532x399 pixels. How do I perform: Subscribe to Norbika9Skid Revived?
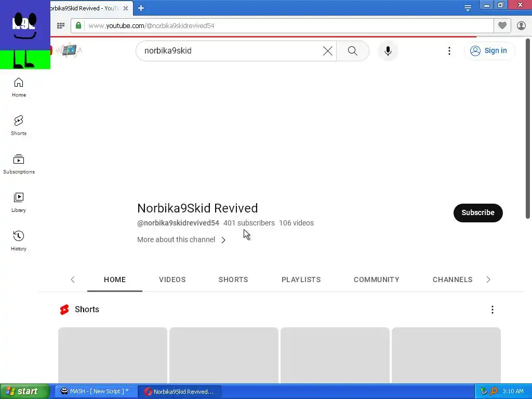478,212
